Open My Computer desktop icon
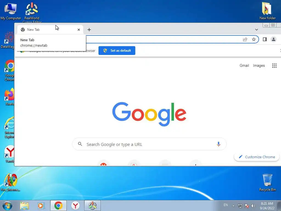Image resolution: width=281 pixels, height=211 pixels. [x=11, y=11]
